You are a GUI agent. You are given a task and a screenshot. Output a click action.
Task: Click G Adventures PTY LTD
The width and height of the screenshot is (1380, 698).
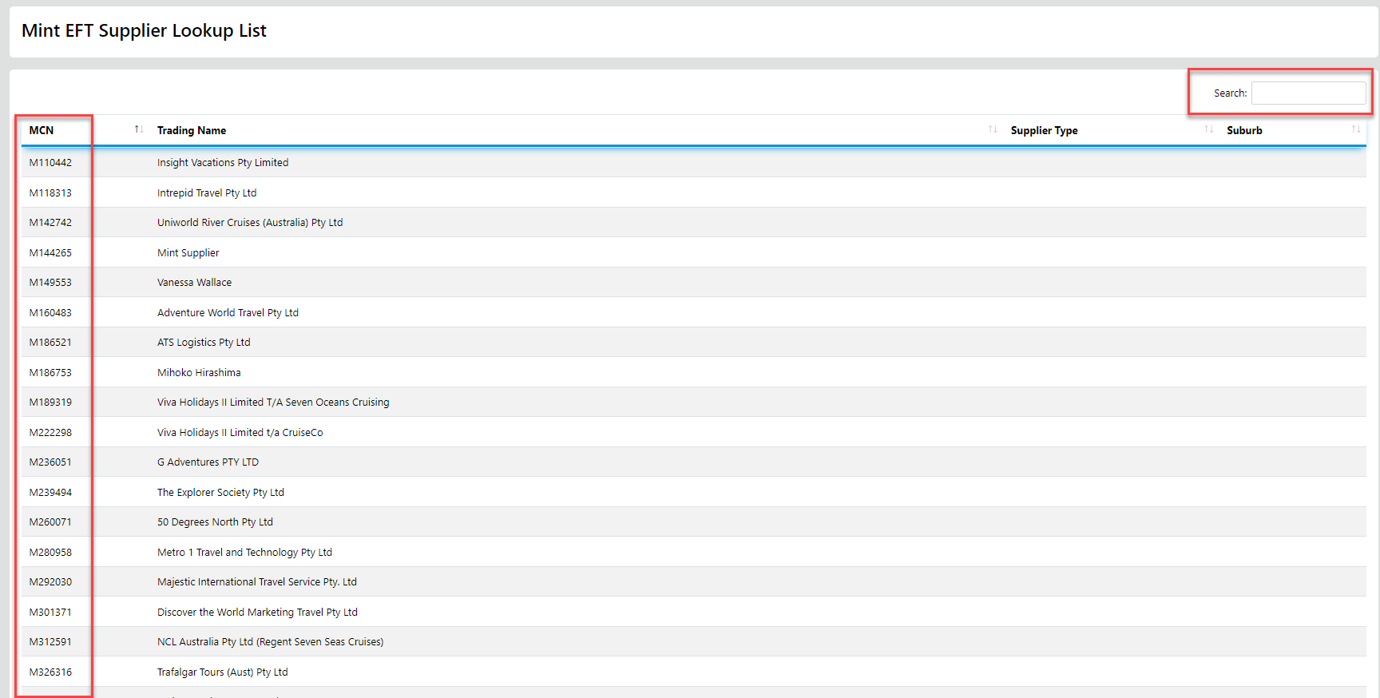click(208, 462)
